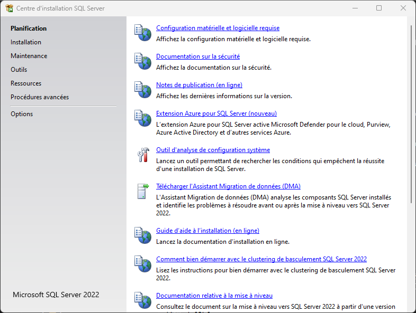416x313 pixels.
Task: Click server icon for Assistant Migration de données
Action: [x=143, y=191]
